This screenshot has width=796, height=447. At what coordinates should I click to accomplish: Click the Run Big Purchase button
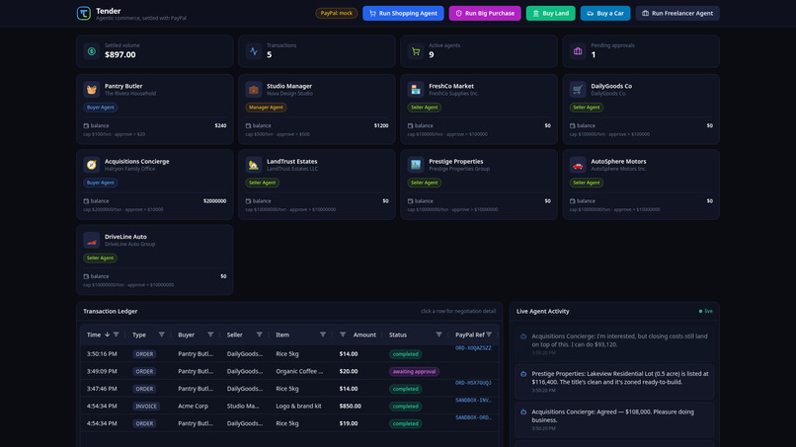pos(485,13)
